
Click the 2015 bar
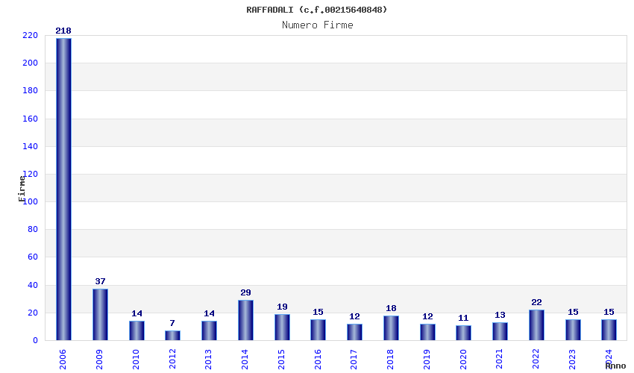click(x=282, y=327)
